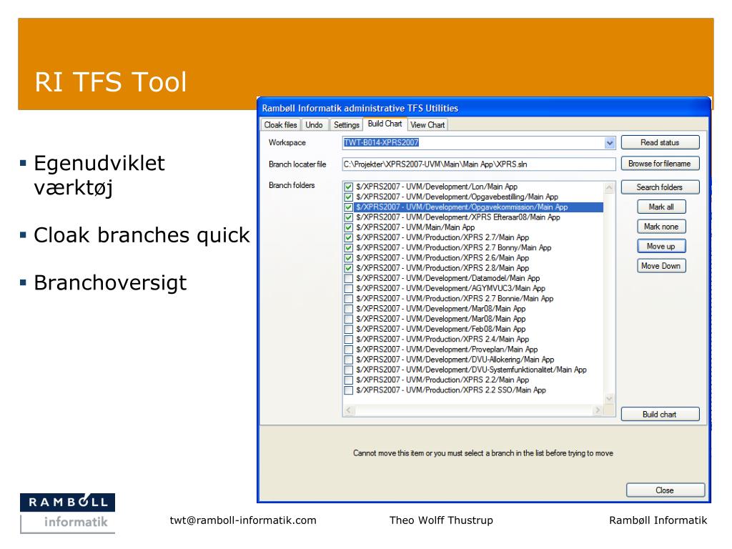Switch to the View Chart tab
The width and height of the screenshot is (732, 549).
click(427, 124)
